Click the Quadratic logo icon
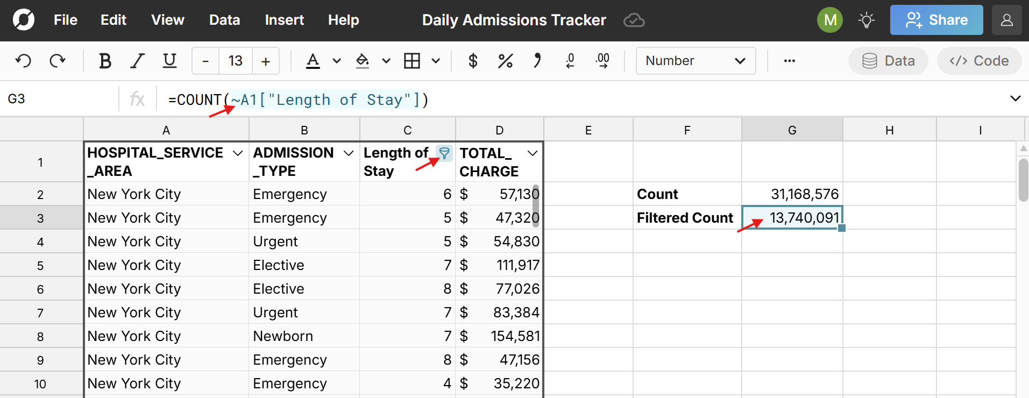The image size is (1029, 398). point(24,20)
